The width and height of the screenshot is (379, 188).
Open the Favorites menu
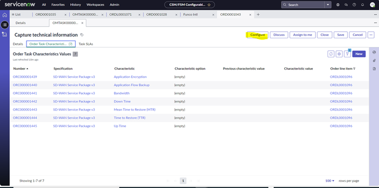tap(58, 5)
